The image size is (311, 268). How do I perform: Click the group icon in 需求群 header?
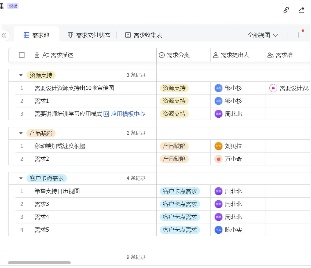270,55
